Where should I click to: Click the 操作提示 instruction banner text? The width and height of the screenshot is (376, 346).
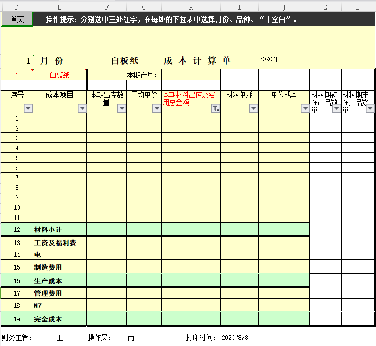(171, 19)
